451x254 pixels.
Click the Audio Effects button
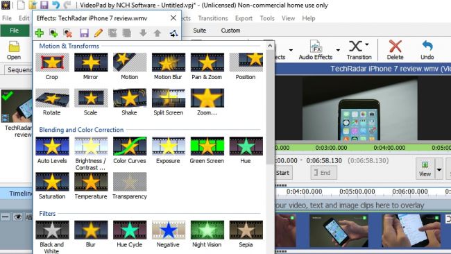point(316,50)
